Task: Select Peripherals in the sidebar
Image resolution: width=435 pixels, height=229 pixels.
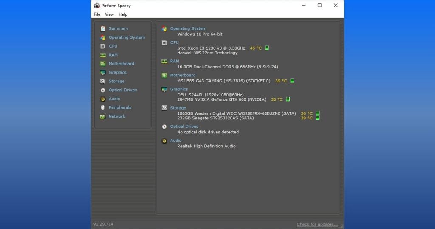Action: [x=120, y=107]
